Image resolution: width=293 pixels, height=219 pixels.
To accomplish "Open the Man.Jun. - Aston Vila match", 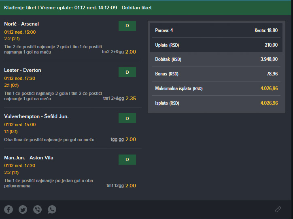I will (29, 158).
